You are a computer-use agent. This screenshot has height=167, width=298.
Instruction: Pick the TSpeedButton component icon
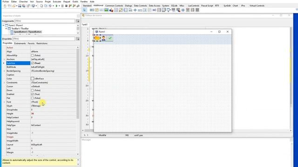[x=97, y=10]
